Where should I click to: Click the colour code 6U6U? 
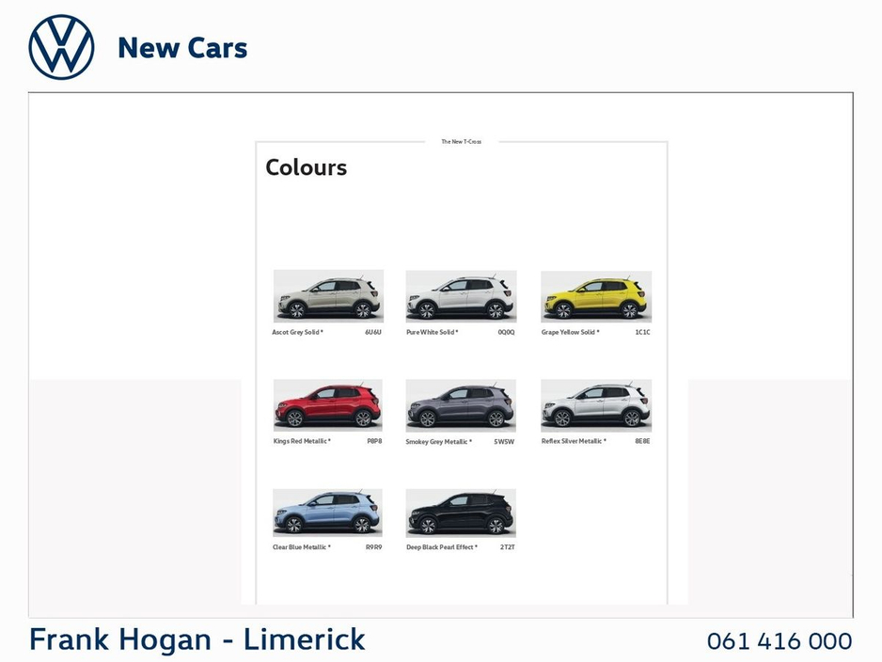coord(373,332)
